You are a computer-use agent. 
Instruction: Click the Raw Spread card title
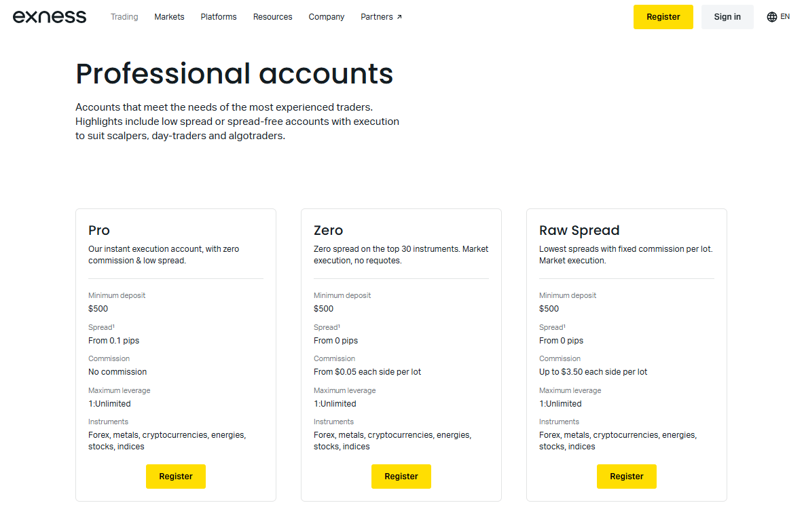pyautogui.click(x=579, y=230)
